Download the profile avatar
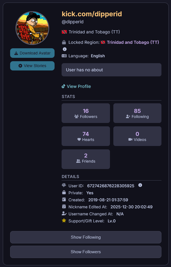Screen dimensions: 171x267 tap(32, 53)
